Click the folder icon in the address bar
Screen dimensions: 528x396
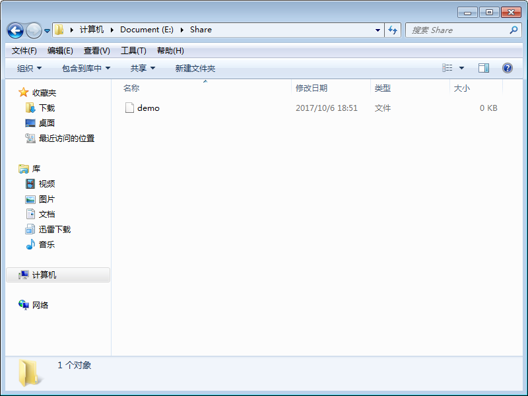click(59, 30)
